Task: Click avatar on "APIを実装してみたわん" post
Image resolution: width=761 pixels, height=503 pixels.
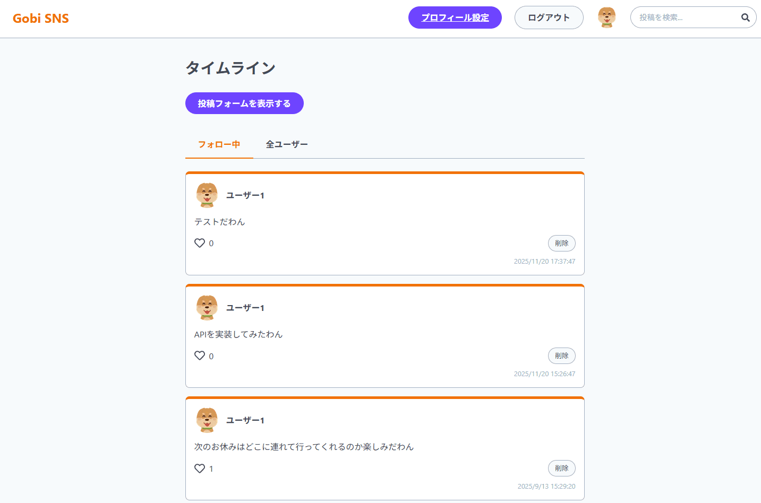Action: click(x=207, y=308)
